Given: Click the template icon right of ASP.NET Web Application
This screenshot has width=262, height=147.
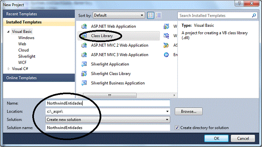Looking at the screenshot, I should click(166, 26).
